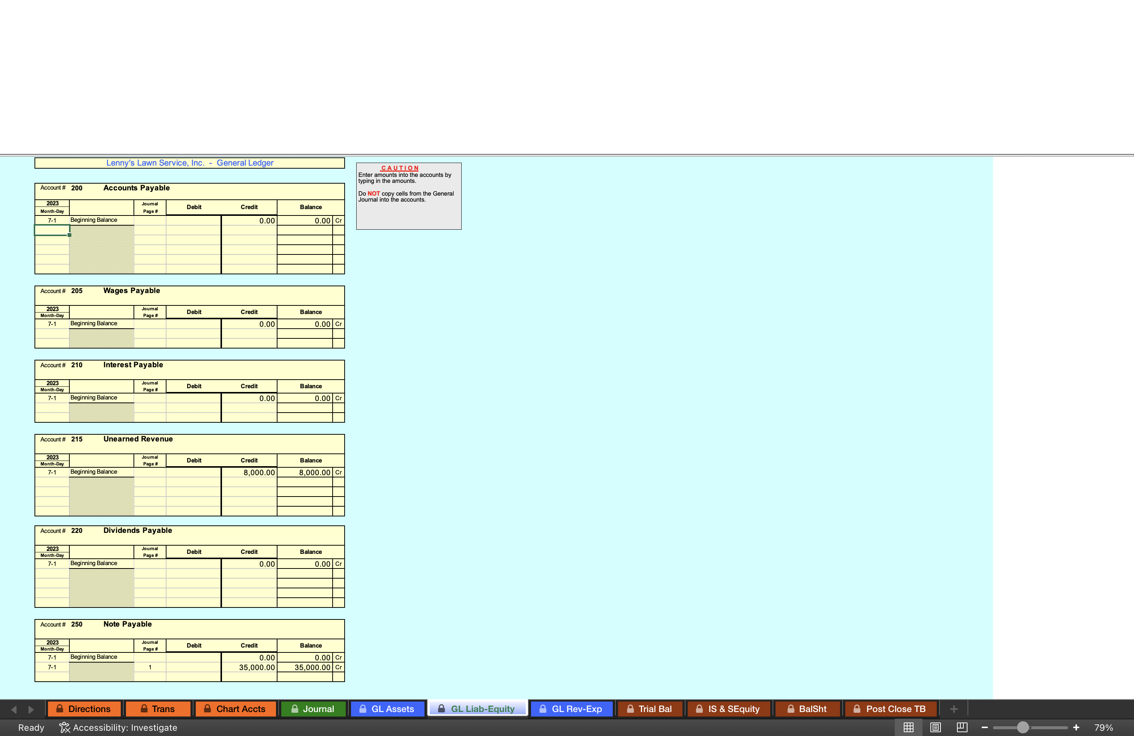
Task: Click Unearned Revenue 8,000.00 credit cell
Action: click(249, 472)
